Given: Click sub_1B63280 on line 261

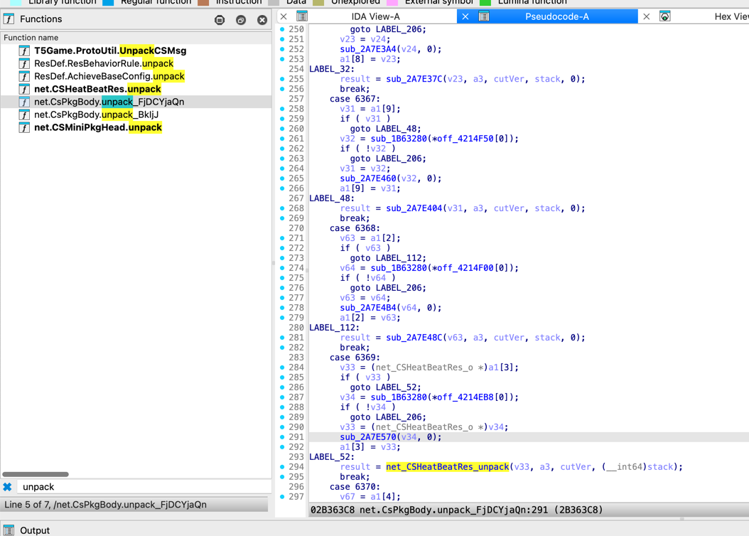Looking at the screenshot, I should coord(399,139).
